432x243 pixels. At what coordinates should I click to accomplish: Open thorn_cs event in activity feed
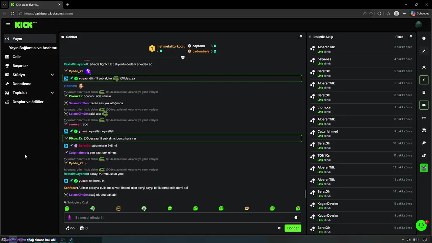coord(361,109)
